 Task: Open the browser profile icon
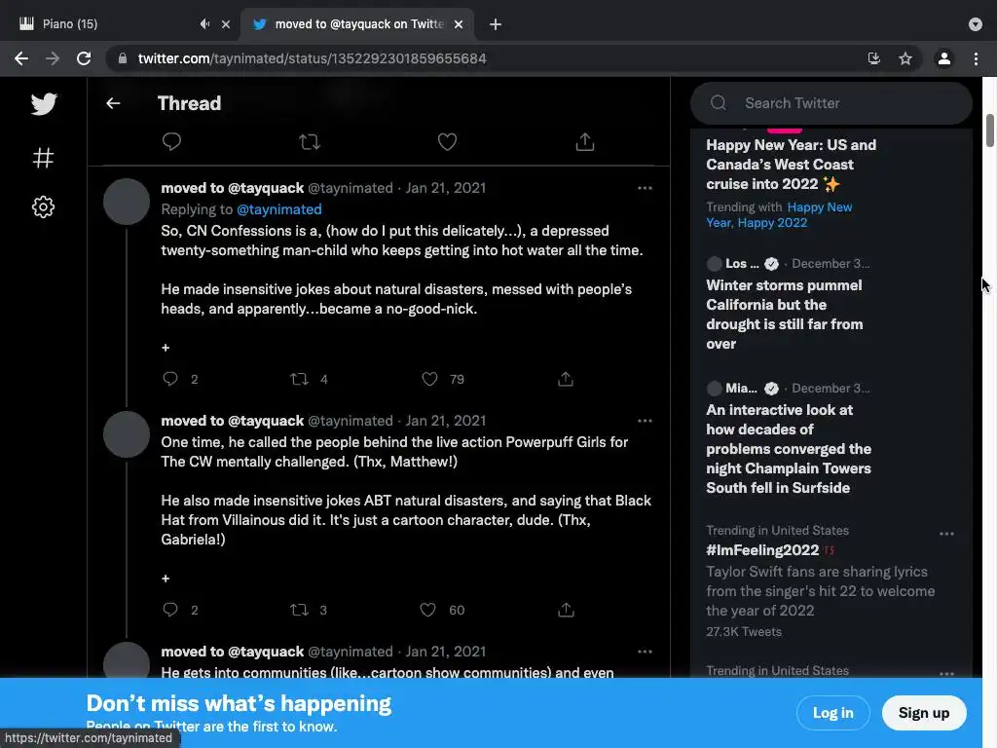tap(944, 58)
